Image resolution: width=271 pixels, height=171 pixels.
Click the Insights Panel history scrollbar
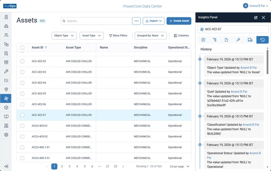click(x=267, y=62)
